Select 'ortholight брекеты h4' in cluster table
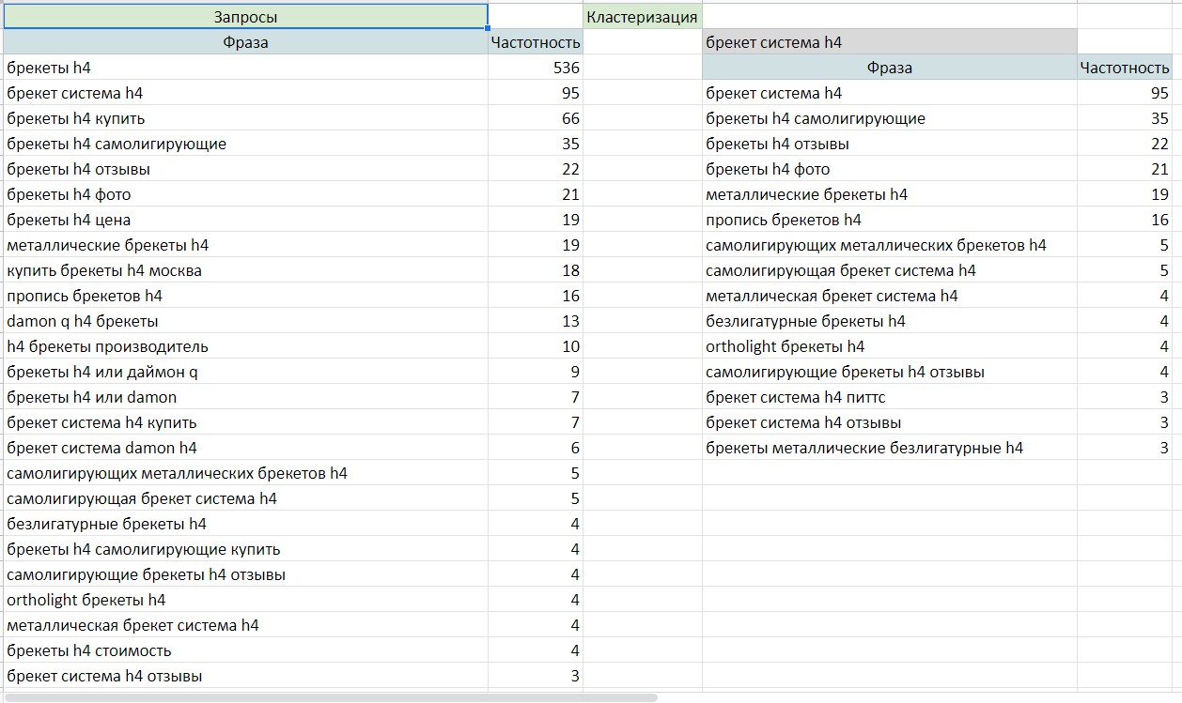 (x=890, y=346)
